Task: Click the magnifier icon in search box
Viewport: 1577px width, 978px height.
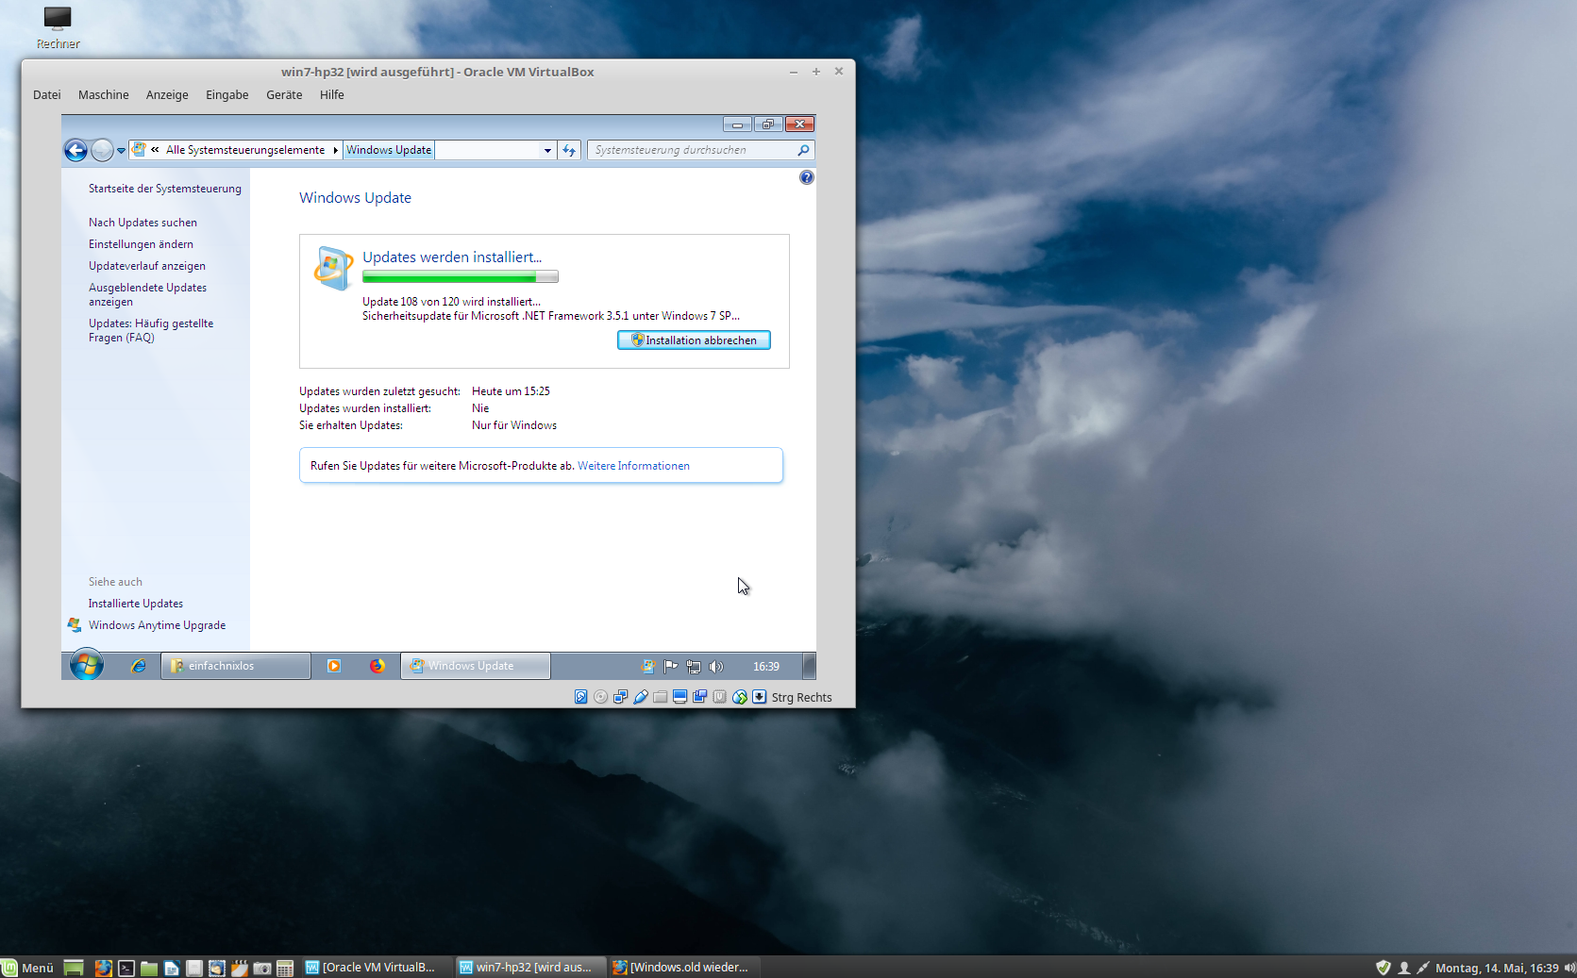Action: tap(803, 150)
